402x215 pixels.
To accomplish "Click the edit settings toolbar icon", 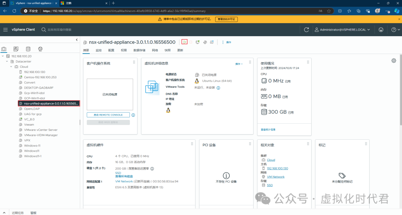I will tap(205, 42).
